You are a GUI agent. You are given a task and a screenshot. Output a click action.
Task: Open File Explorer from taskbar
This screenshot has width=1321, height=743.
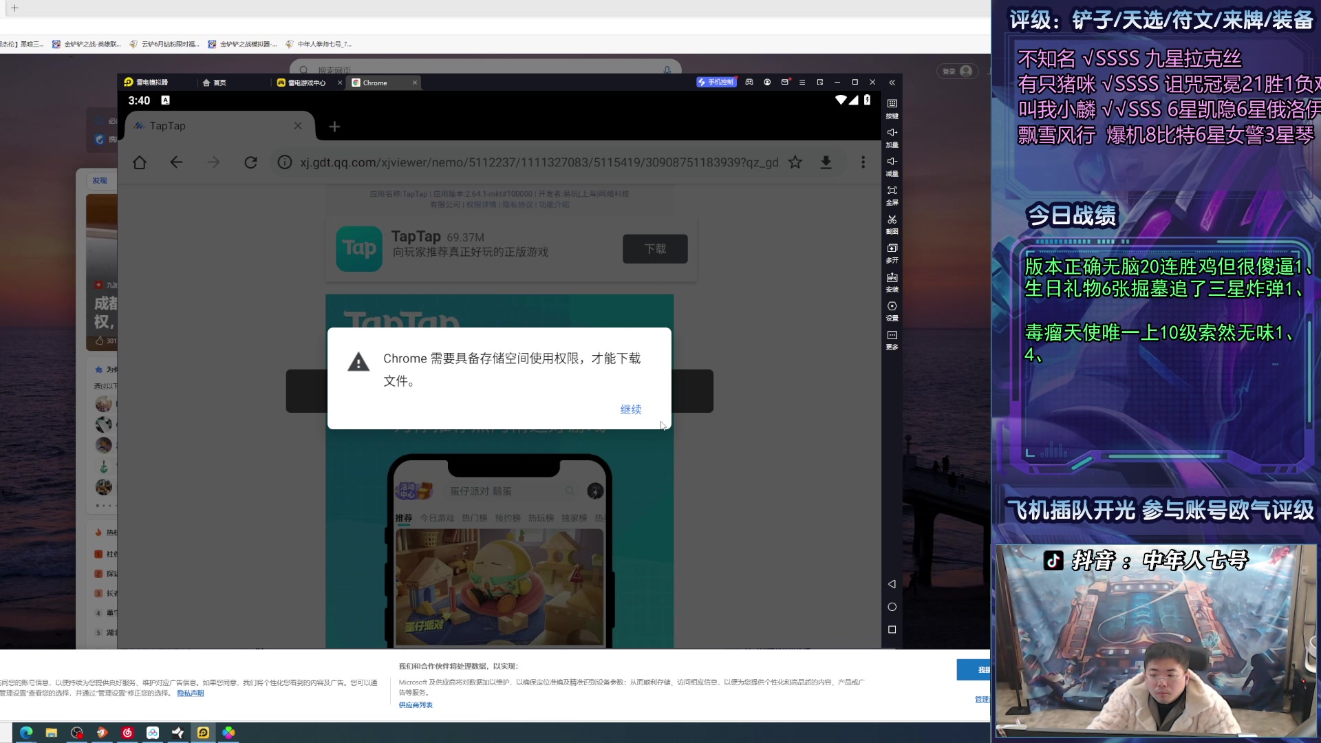[x=52, y=733]
